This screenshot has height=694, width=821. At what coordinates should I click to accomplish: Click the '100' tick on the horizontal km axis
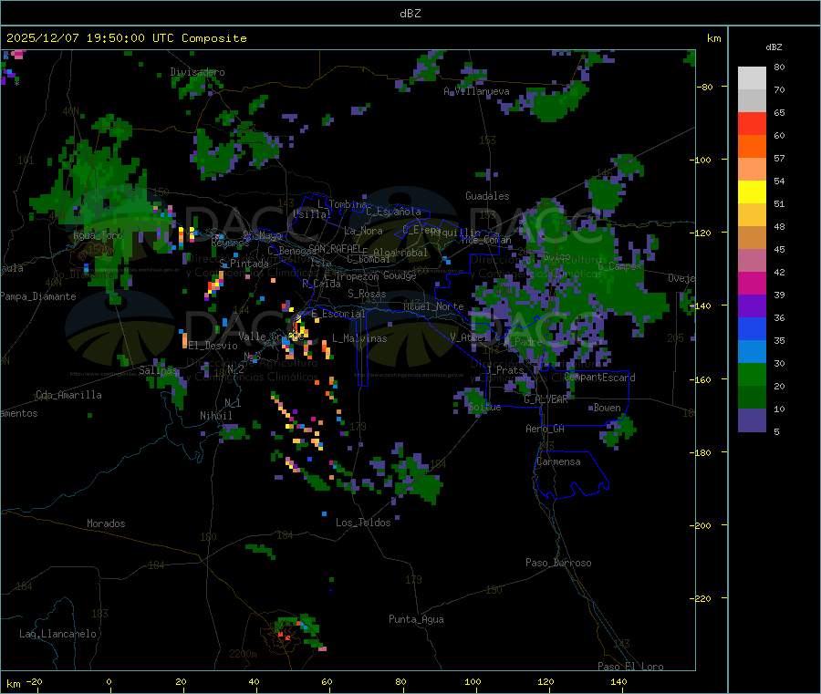tap(473, 681)
